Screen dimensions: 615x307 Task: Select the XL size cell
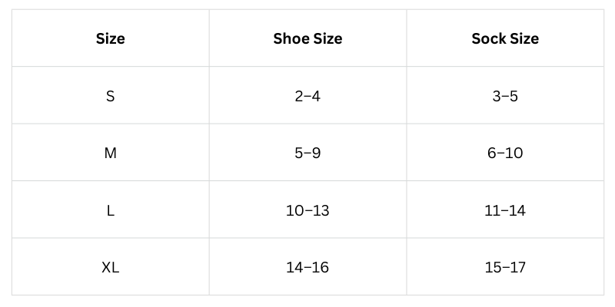(x=110, y=267)
